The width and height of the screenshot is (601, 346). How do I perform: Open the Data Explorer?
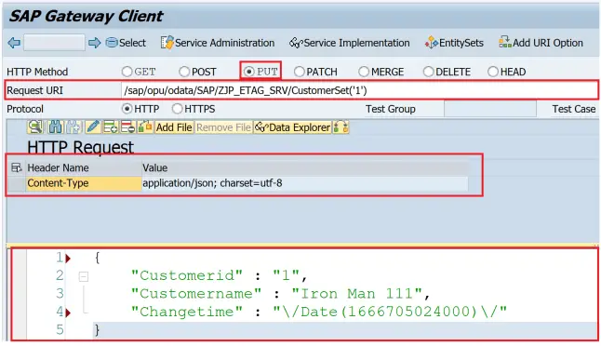tap(292, 127)
